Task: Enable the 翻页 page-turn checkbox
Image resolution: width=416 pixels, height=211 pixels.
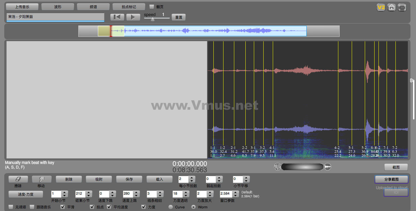Action: tap(152, 7)
